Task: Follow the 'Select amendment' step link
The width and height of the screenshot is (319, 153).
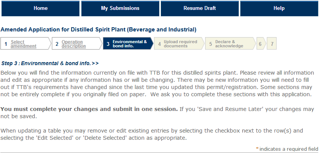Action: coord(23,44)
